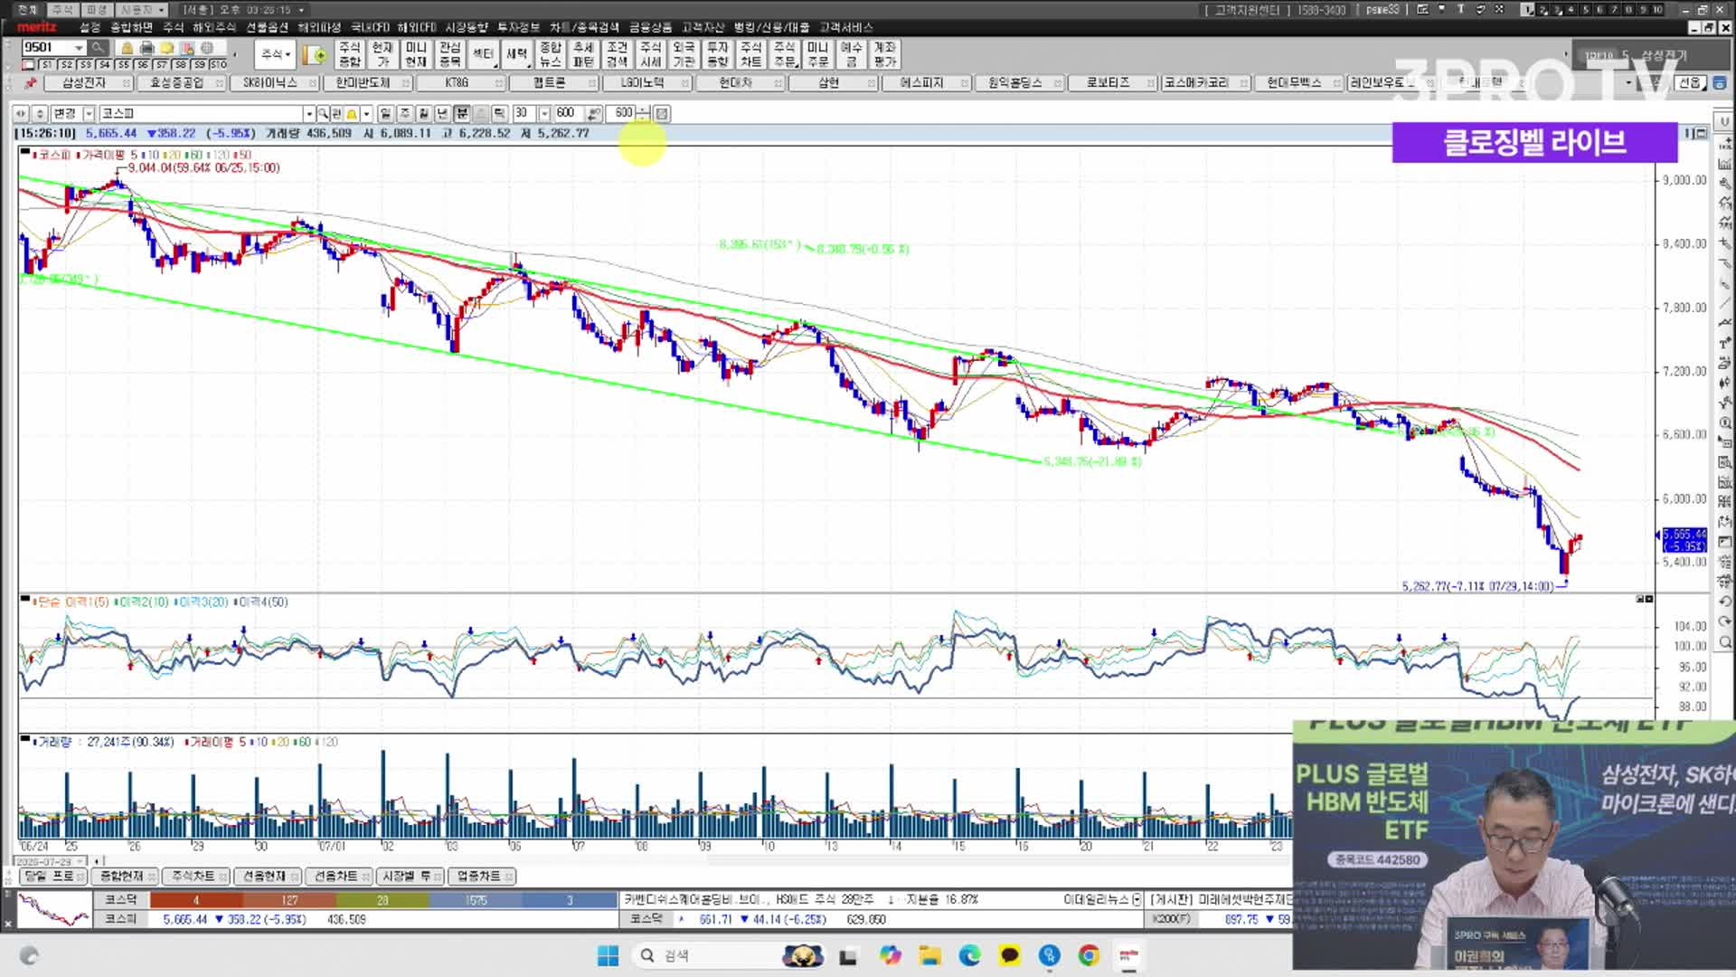1736x977 pixels.
Task: Open the KakaoTalk taskbar icon
Action: tap(1009, 955)
